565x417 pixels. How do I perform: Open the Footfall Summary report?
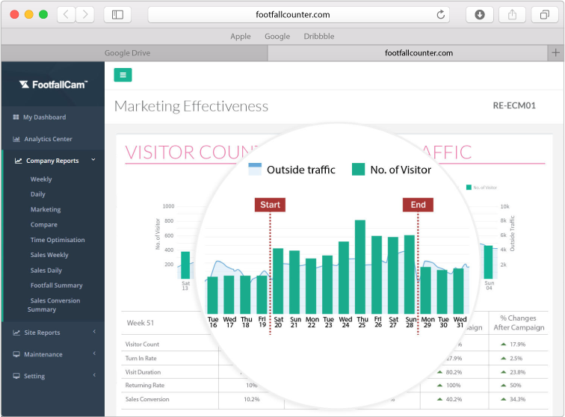click(x=56, y=285)
